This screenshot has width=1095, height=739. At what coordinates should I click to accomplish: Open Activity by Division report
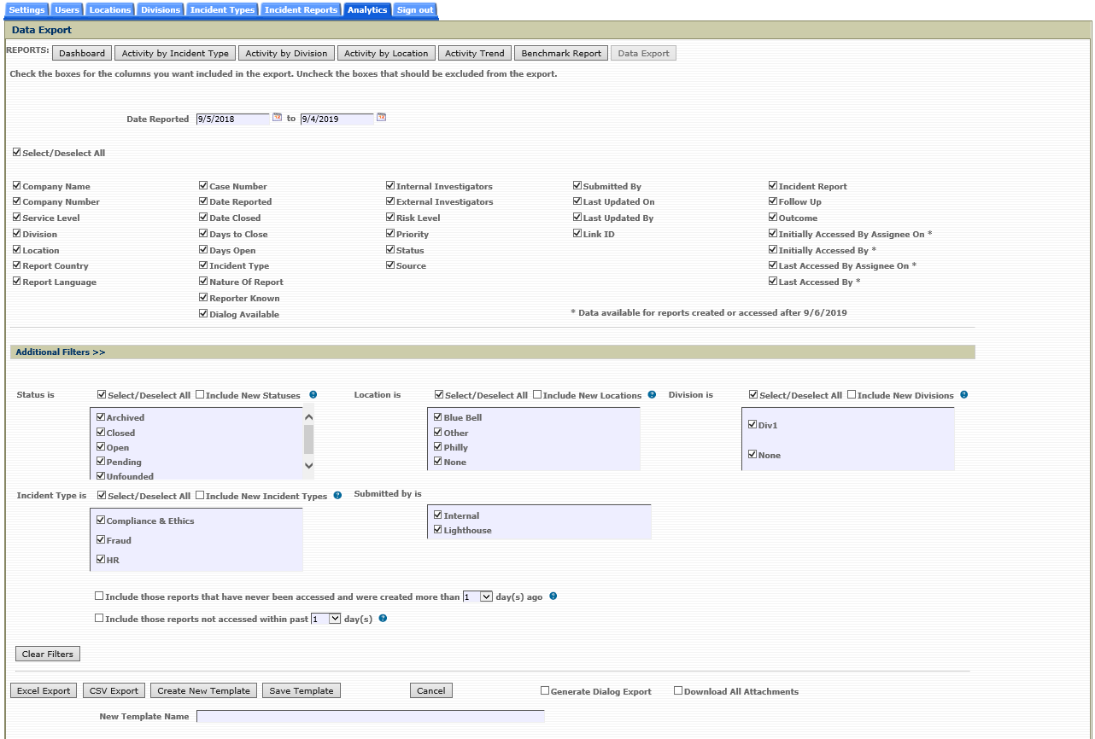286,53
